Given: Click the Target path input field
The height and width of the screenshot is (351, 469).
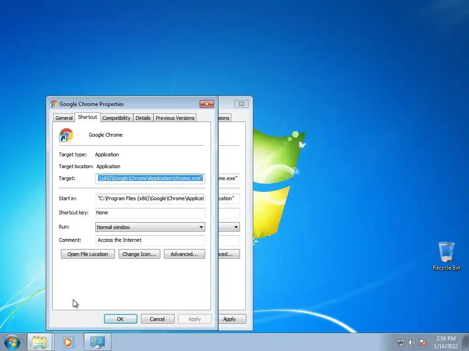Looking at the screenshot, I should pos(150,179).
